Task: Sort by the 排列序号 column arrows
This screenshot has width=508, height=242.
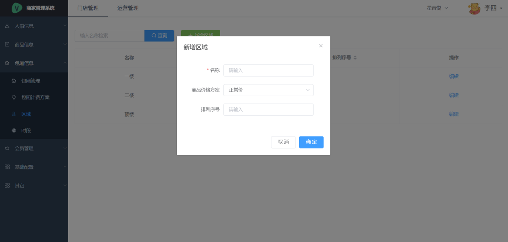Action: (355, 58)
